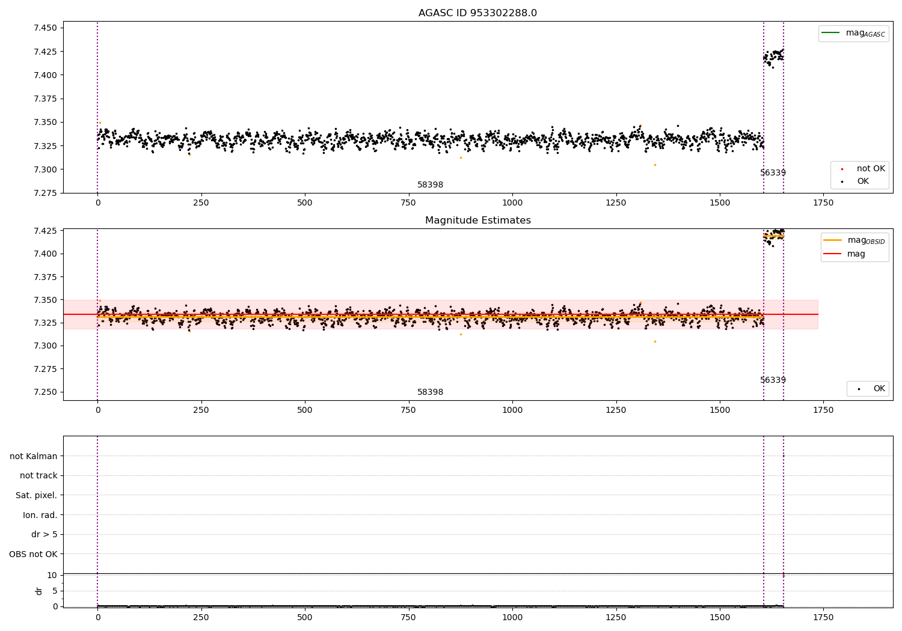Screen dimensions: 902x631
Task: Click the 7.450 tick label in top plot
Action: click(x=45, y=28)
